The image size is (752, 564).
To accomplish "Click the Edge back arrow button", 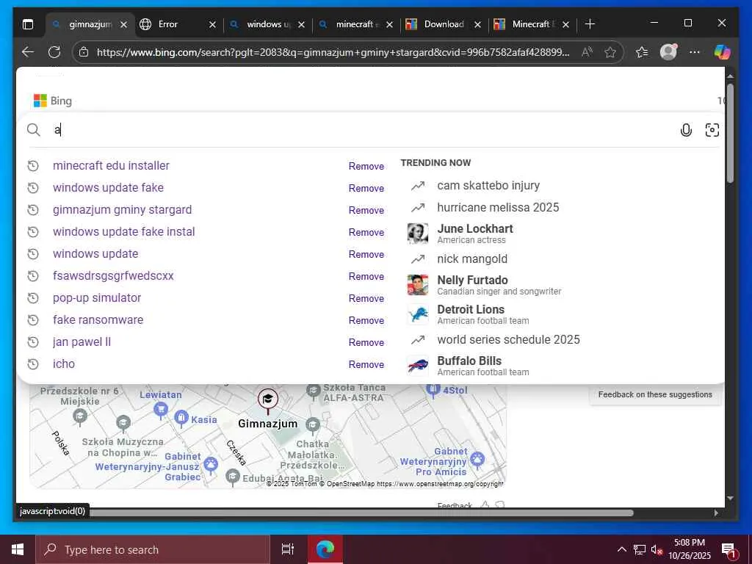I will (28, 52).
